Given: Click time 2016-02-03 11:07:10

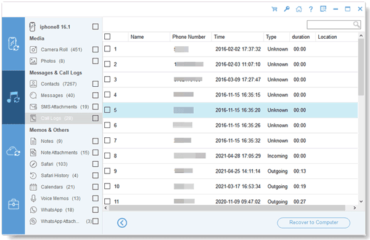Looking at the screenshot, I should tap(238, 64).
